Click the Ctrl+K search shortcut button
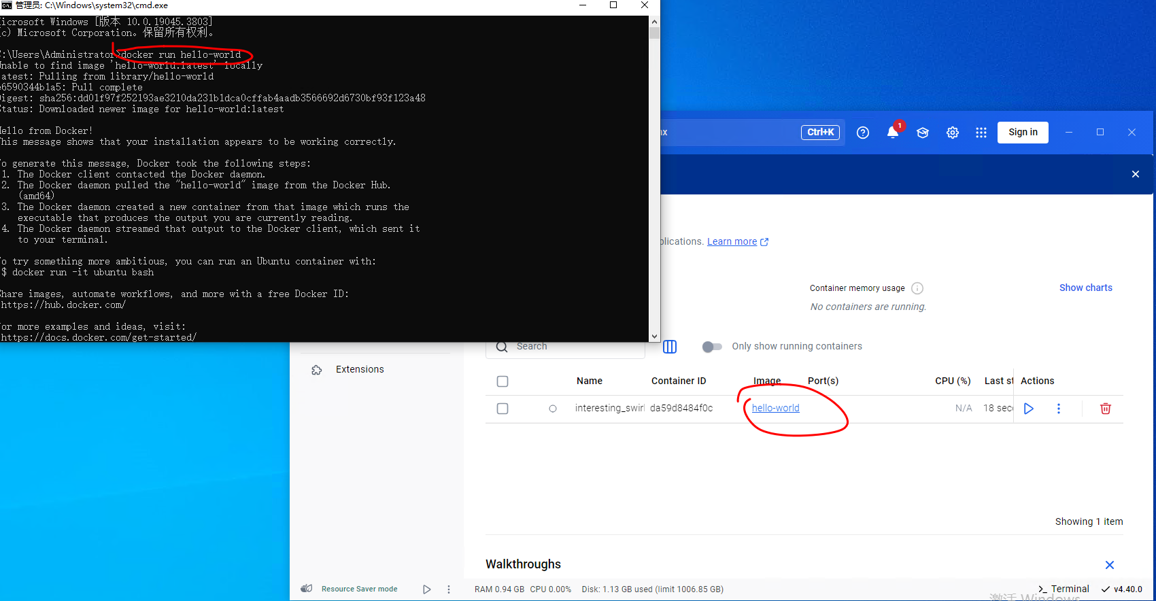This screenshot has width=1156, height=601. (820, 133)
